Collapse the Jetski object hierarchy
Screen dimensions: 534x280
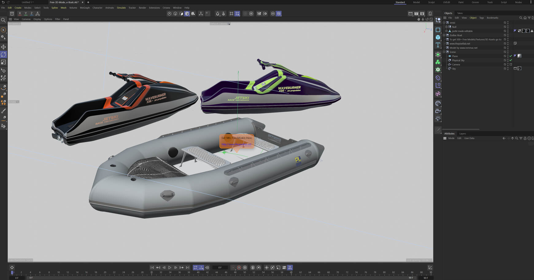click(x=444, y=23)
